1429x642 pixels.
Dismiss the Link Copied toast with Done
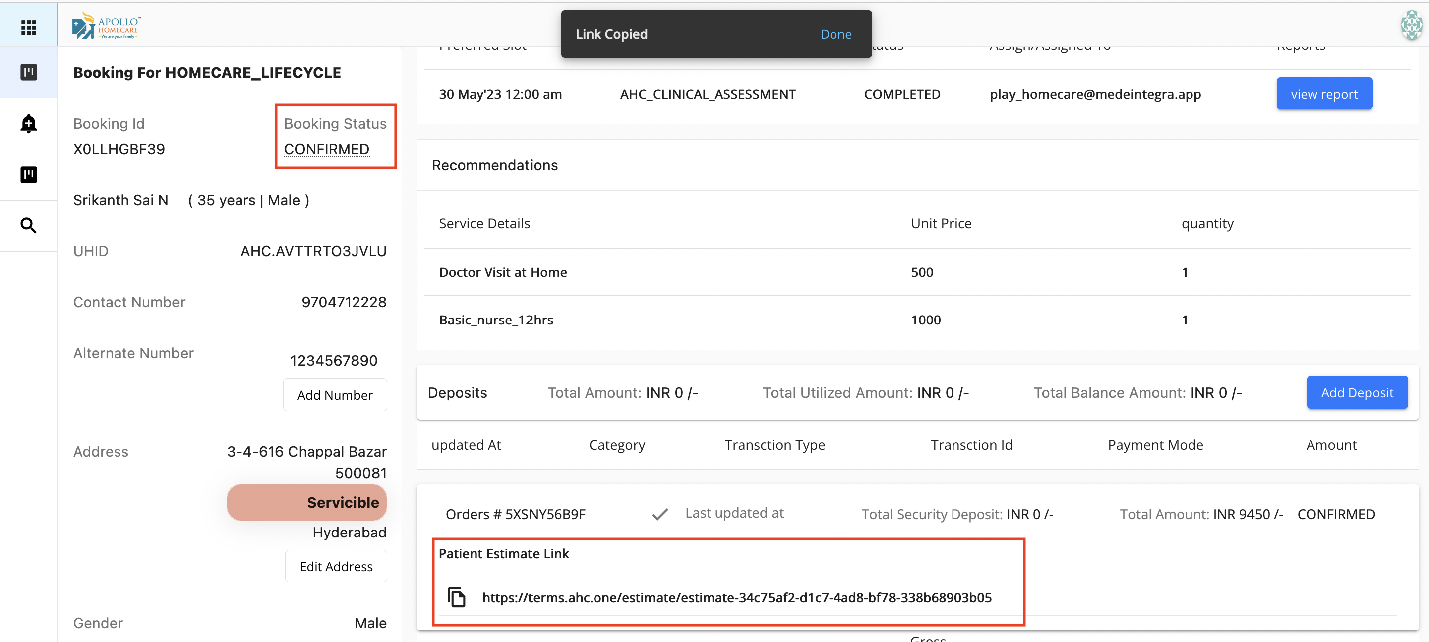(x=836, y=34)
